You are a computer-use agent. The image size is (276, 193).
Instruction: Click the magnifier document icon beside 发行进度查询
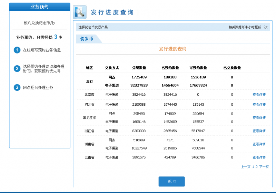[x=80, y=12]
